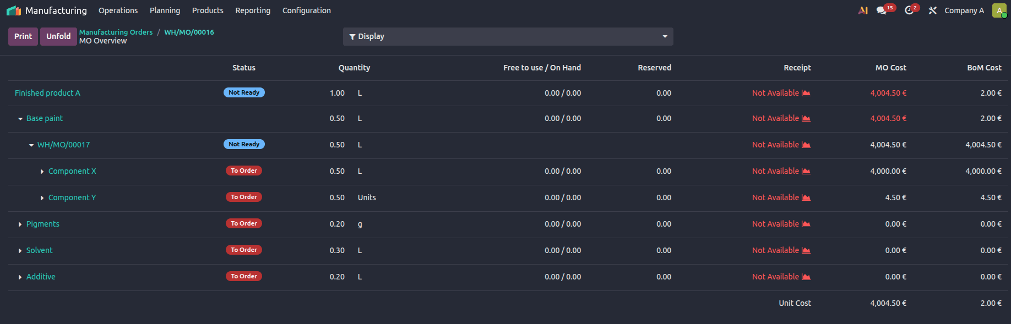Open Finished product A link
The width and height of the screenshot is (1011, 324).
(47, 93)
